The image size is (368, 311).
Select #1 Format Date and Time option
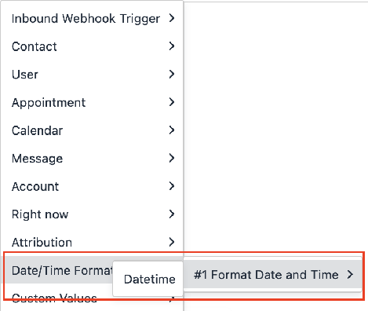pos(273,275)
